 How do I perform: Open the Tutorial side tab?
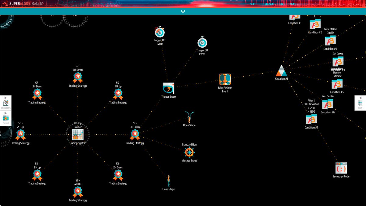pos(5,118)
